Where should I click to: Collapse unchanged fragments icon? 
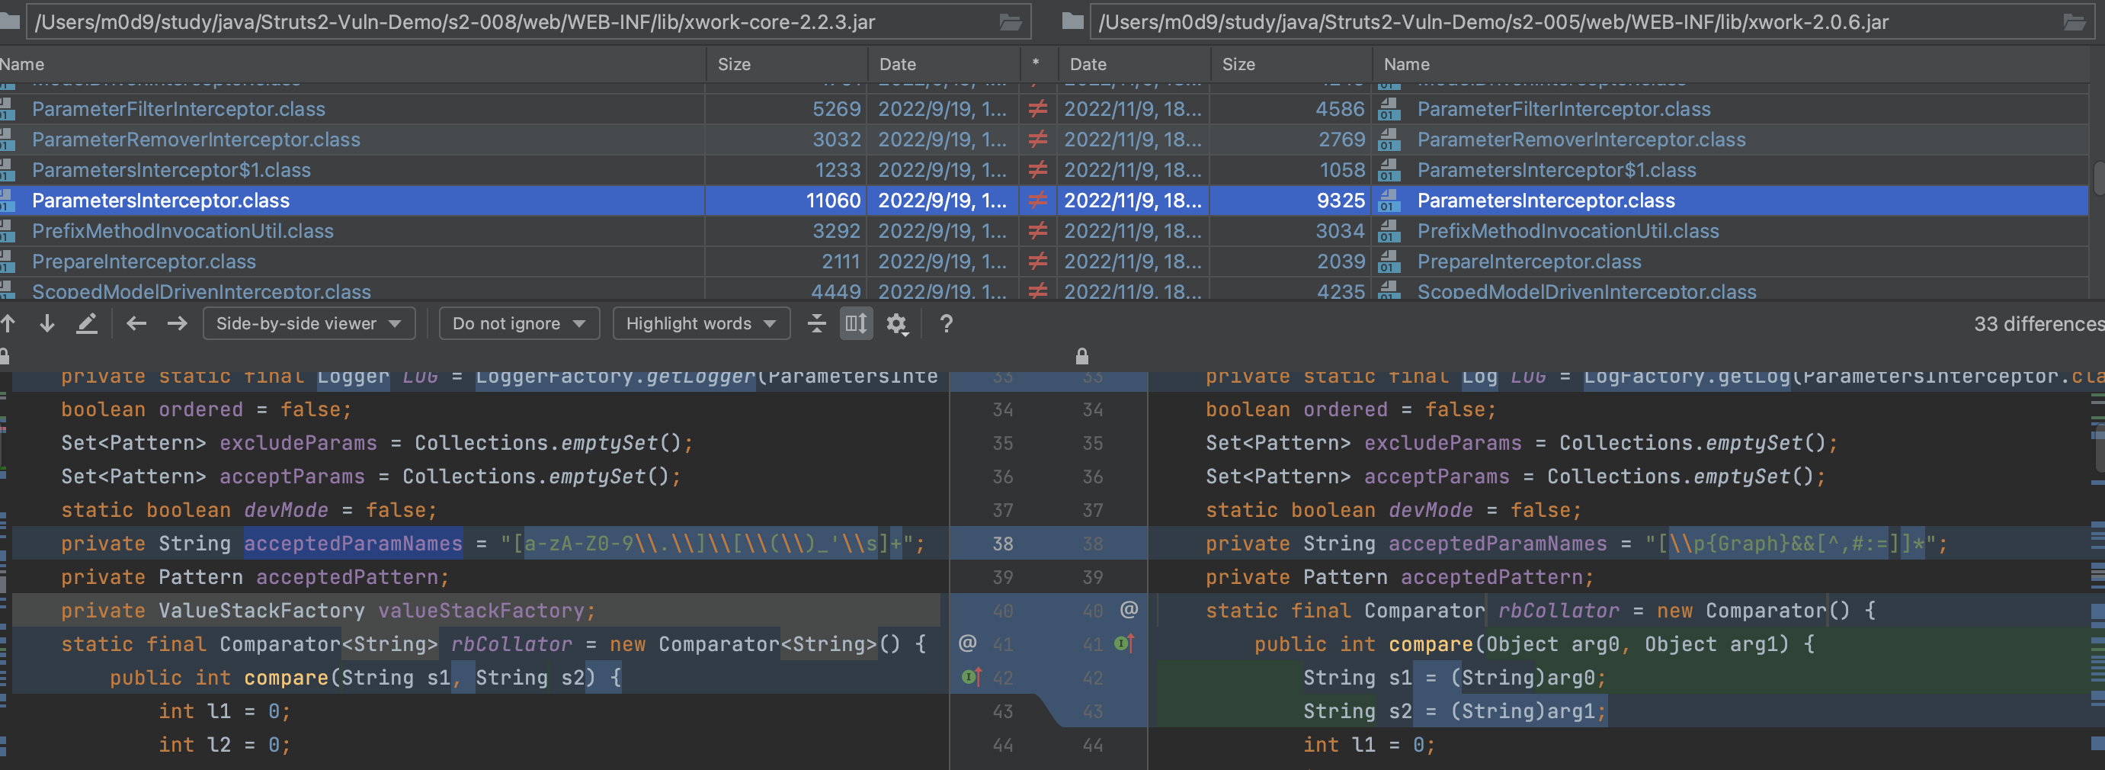(x=815, y=324)
